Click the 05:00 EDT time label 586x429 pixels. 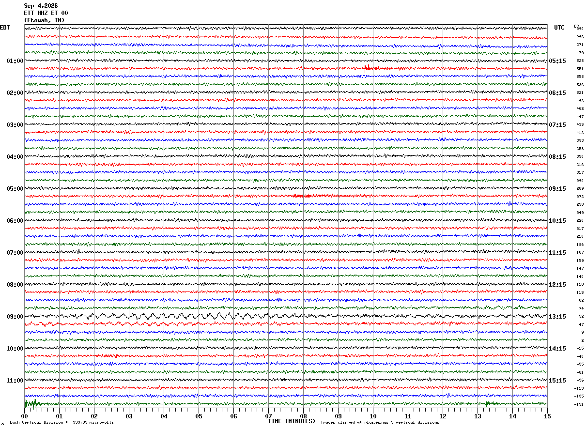coord(15,189)
